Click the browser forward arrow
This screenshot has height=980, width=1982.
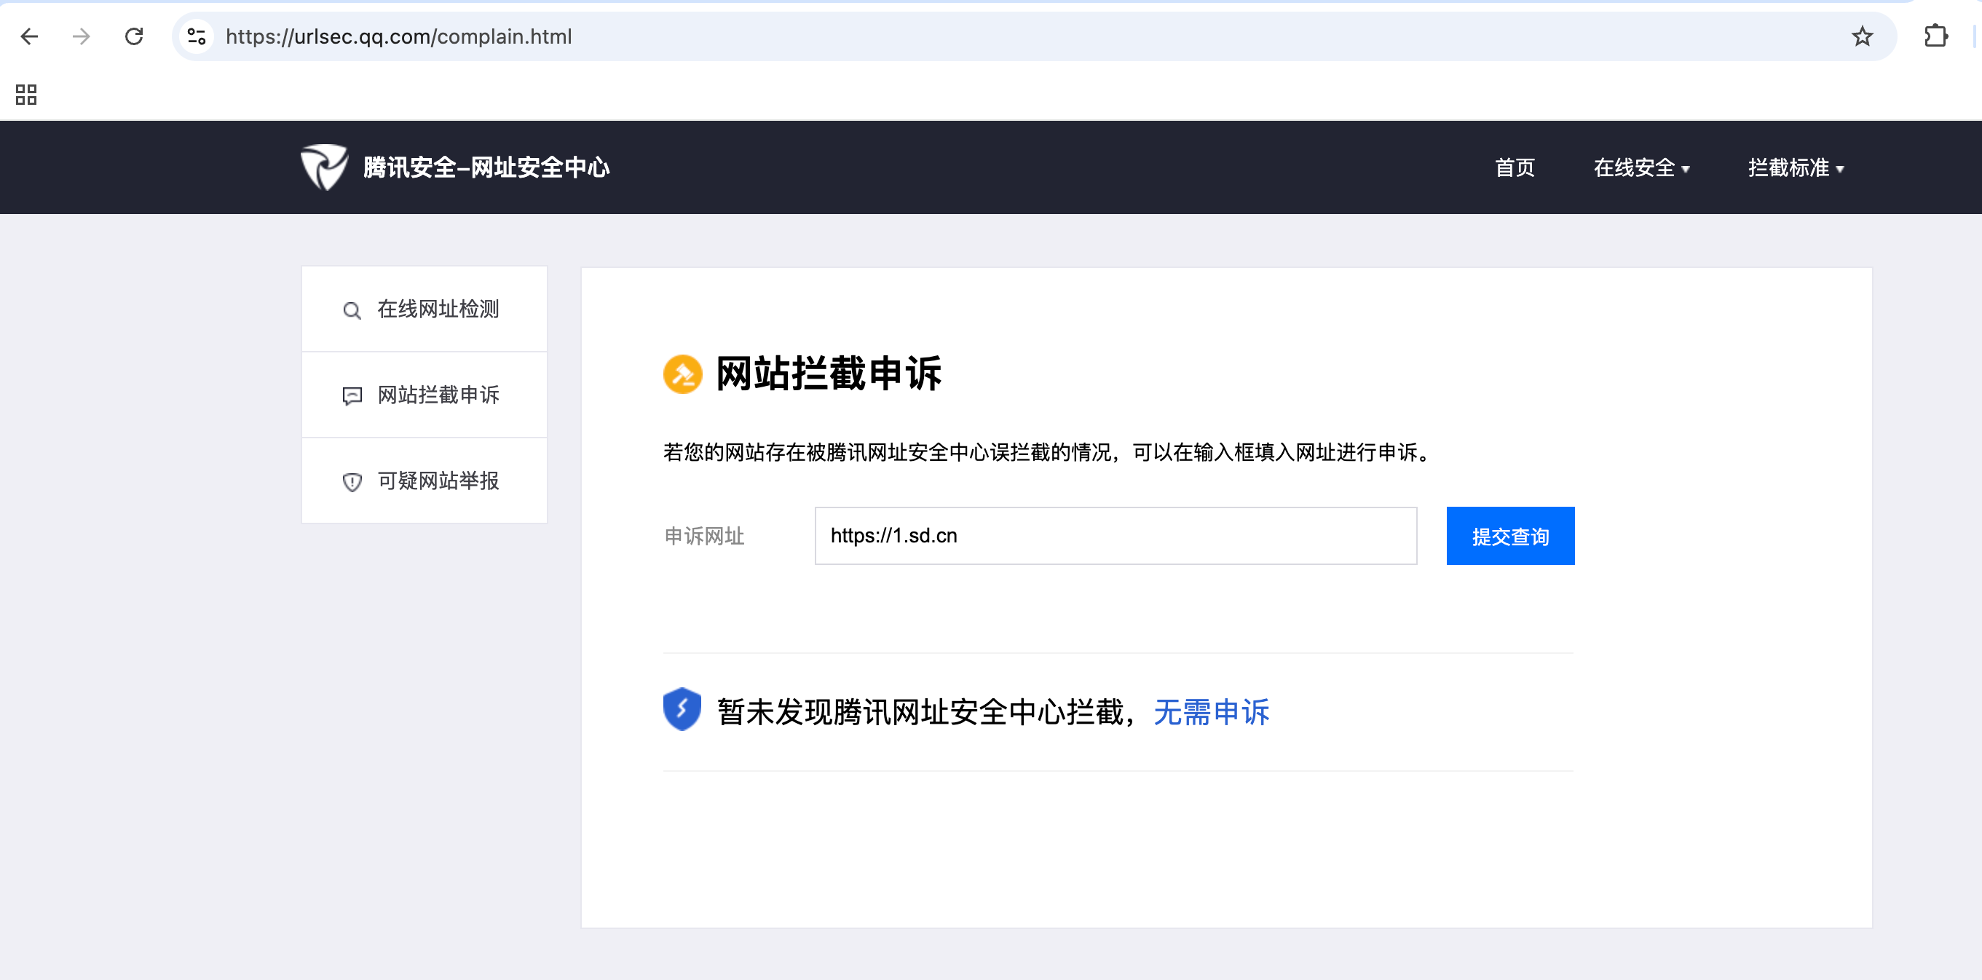point(82,36)
